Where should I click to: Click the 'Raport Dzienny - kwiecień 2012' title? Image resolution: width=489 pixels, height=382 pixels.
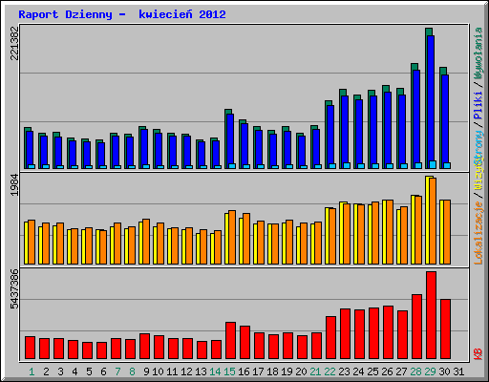(x=122, y=14)
